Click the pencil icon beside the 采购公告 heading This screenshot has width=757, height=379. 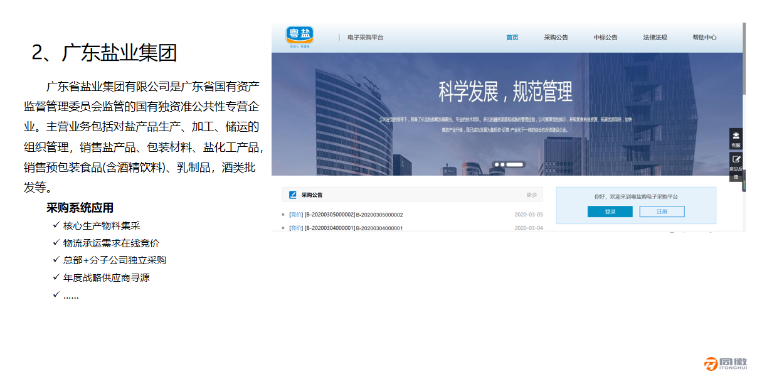click(293, 195)
